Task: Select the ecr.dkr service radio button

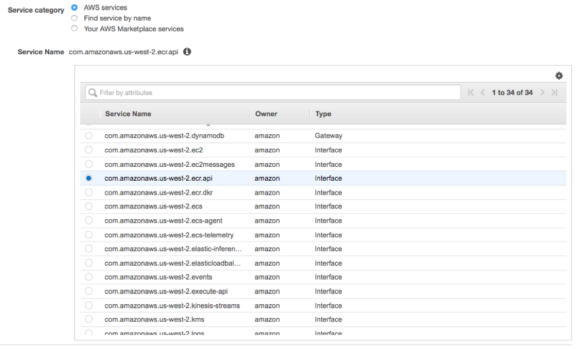Action: 89,192
